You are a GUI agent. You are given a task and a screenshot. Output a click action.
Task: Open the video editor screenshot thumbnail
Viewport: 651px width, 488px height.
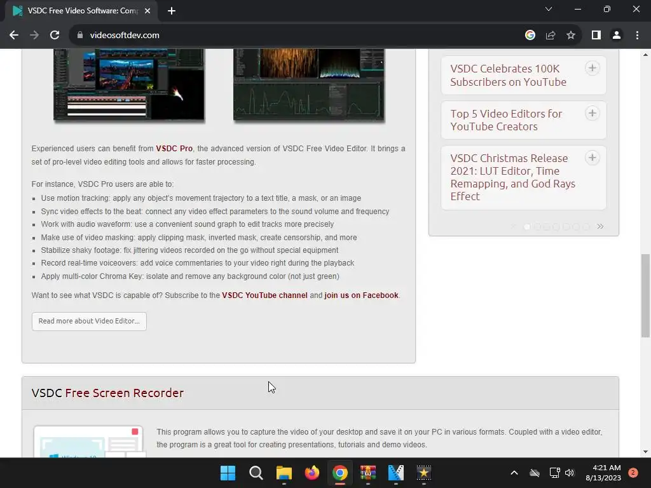[129, 85]
